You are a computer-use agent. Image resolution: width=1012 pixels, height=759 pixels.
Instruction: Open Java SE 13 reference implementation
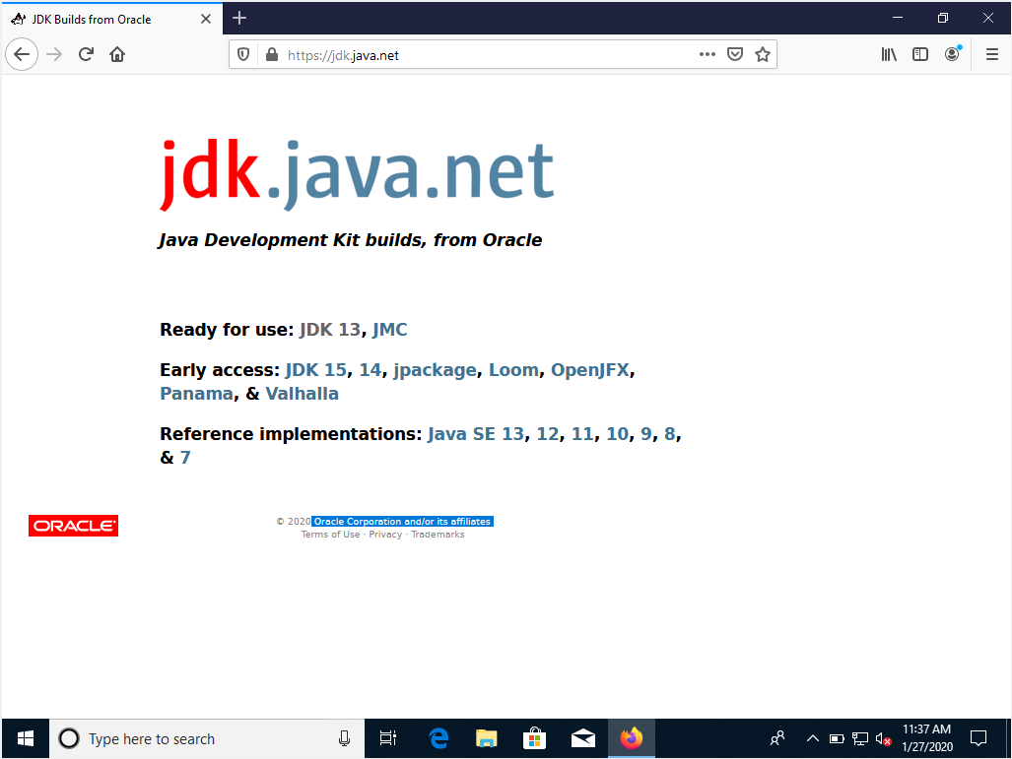click(476, 434)
